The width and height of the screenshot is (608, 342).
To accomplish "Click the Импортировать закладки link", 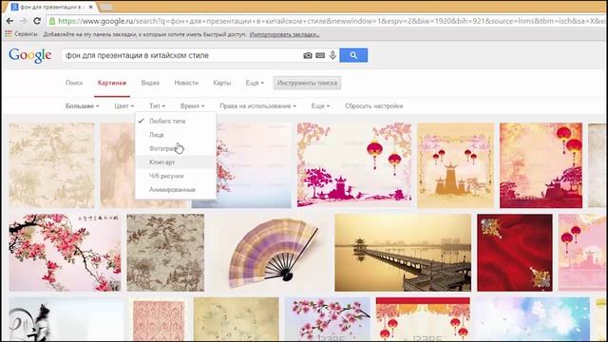I will 285,34.
